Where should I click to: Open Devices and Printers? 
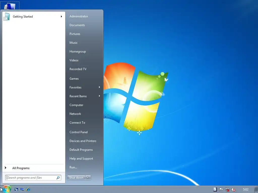(83, 141)
